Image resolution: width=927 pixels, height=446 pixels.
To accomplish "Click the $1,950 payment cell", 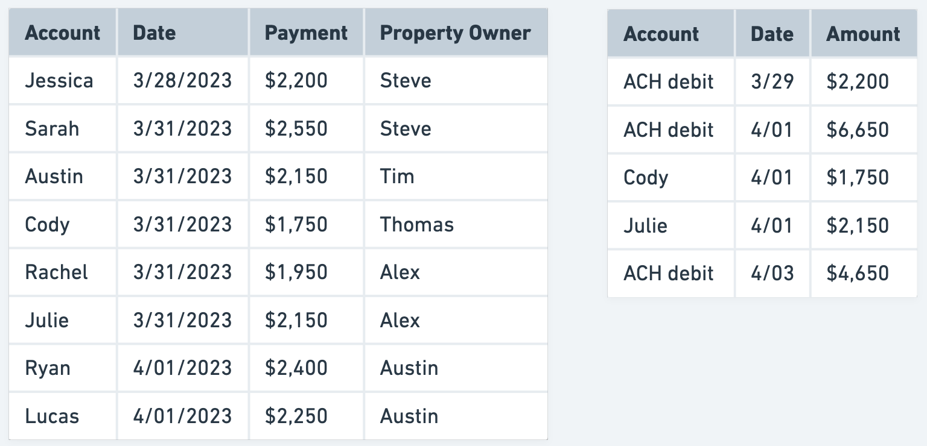I will (296, 272).
